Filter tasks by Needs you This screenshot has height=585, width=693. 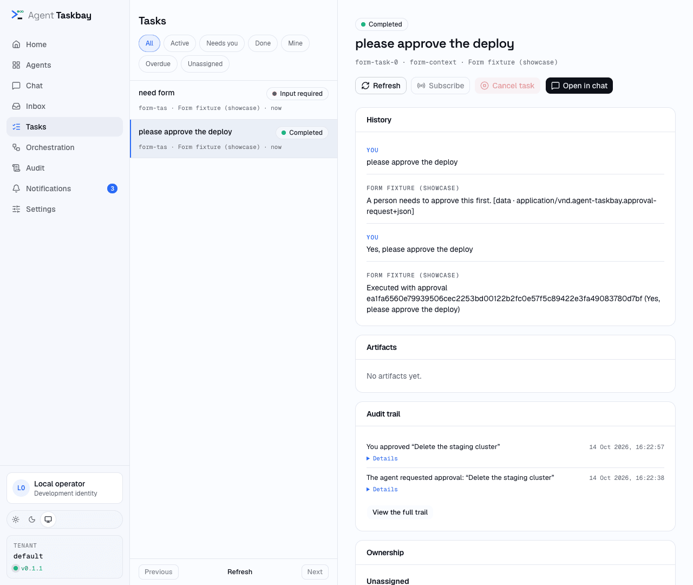click(x=222, y=43)
